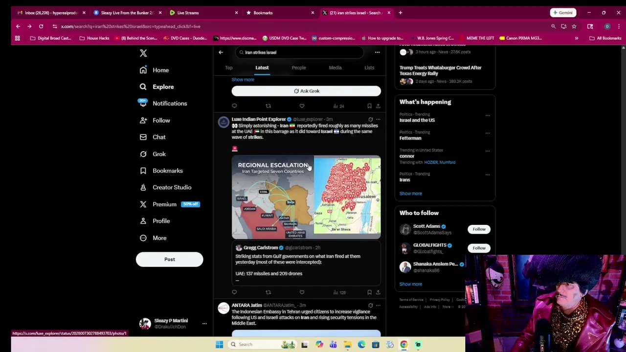Switch to the Latest tab
This screenshot has width=626, height=352.
coord(262,67)
